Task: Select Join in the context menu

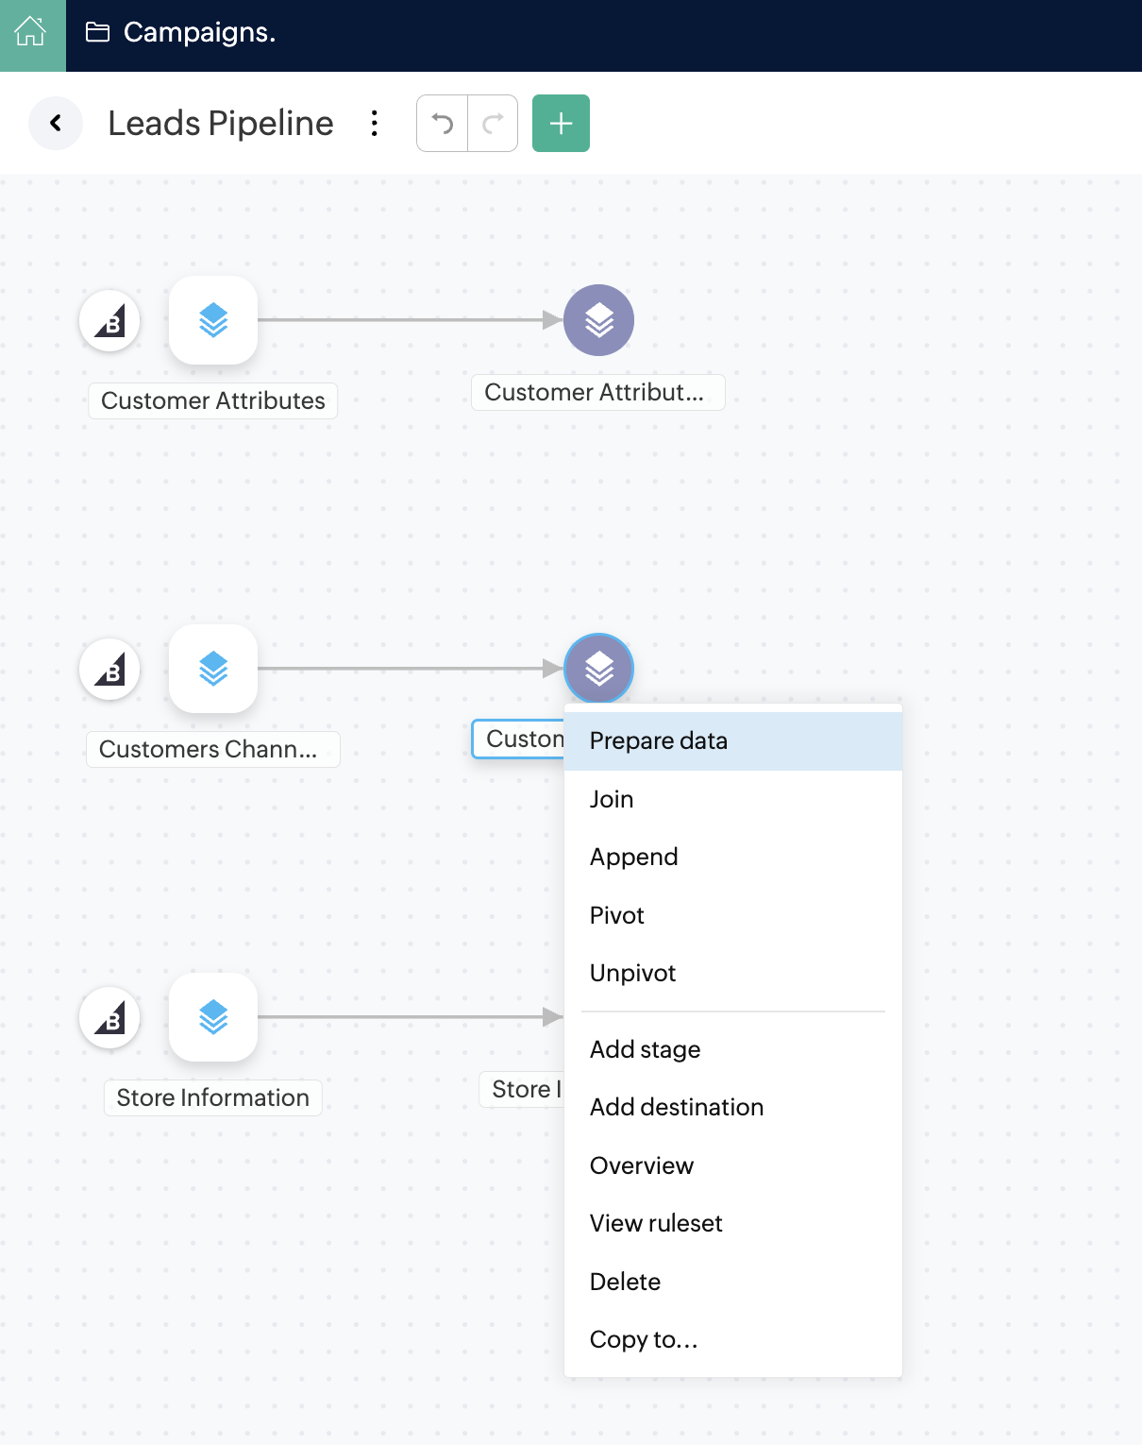Action: pos(612,799)
